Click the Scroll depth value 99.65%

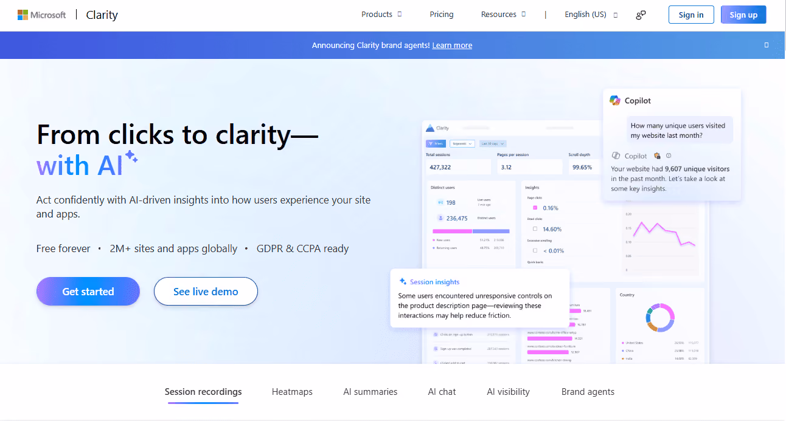pyautogui.click(x=582, y=167)
